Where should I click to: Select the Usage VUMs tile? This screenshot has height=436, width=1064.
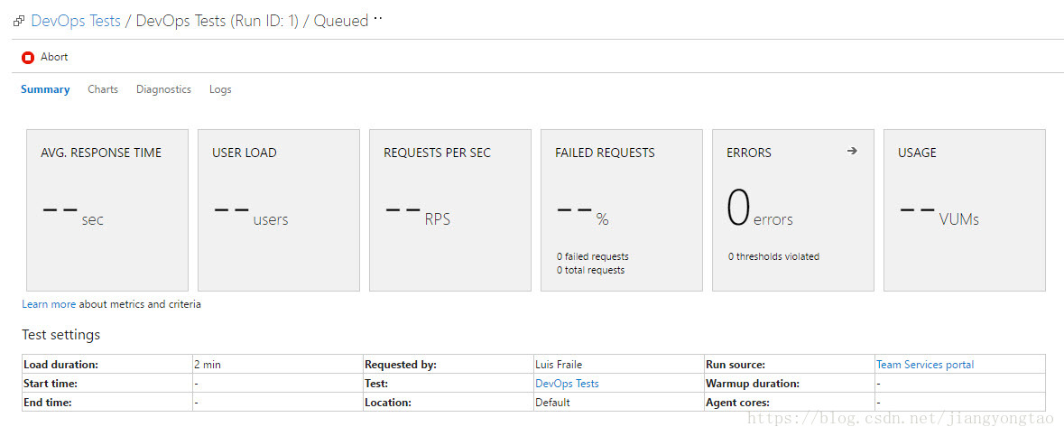click(x=964, y=210)
